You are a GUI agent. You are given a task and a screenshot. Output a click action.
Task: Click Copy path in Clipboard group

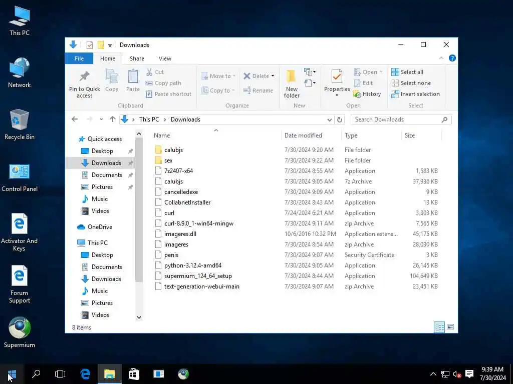[x=163, y=83]
